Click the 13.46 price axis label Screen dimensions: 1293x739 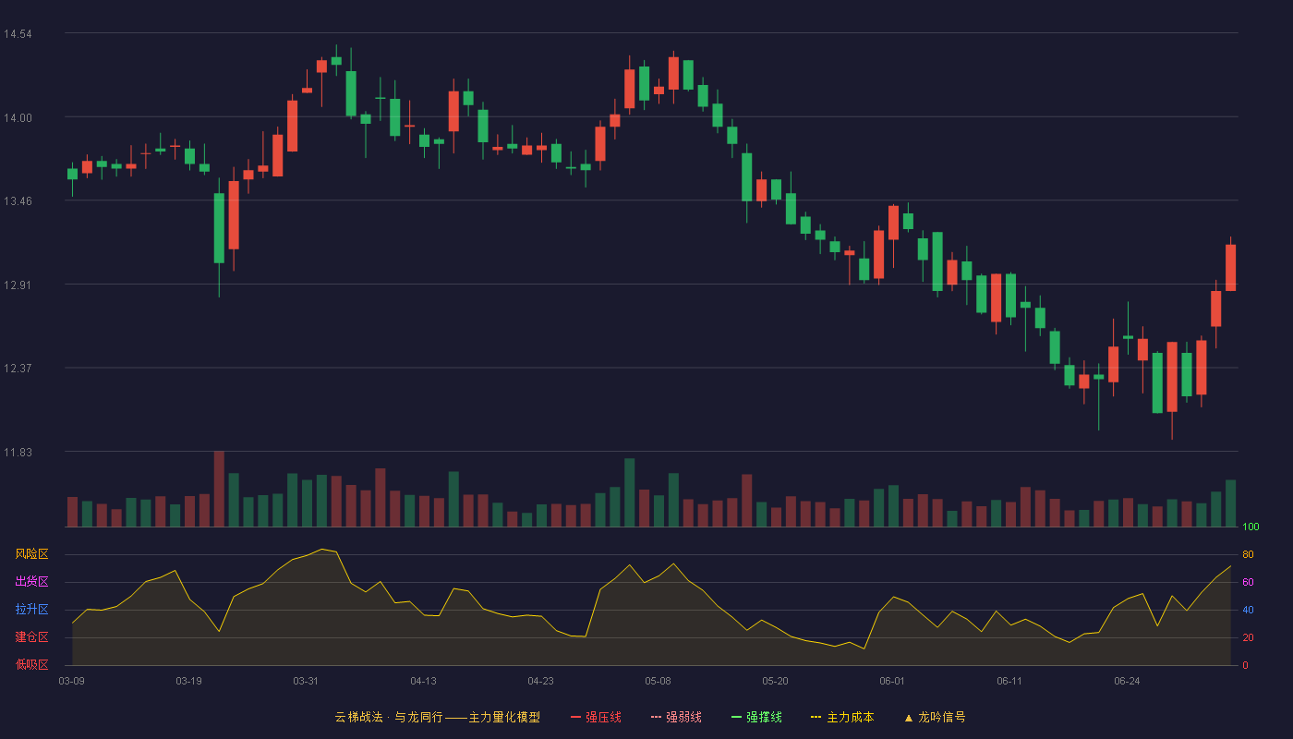[x=18, y=200]
